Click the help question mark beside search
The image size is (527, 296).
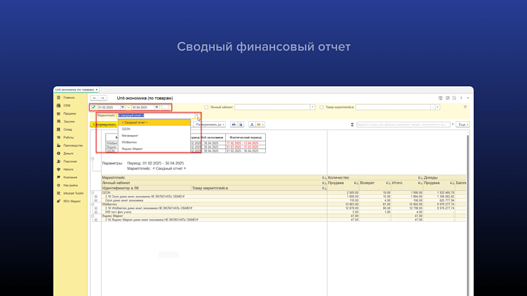tap(453, 125)
